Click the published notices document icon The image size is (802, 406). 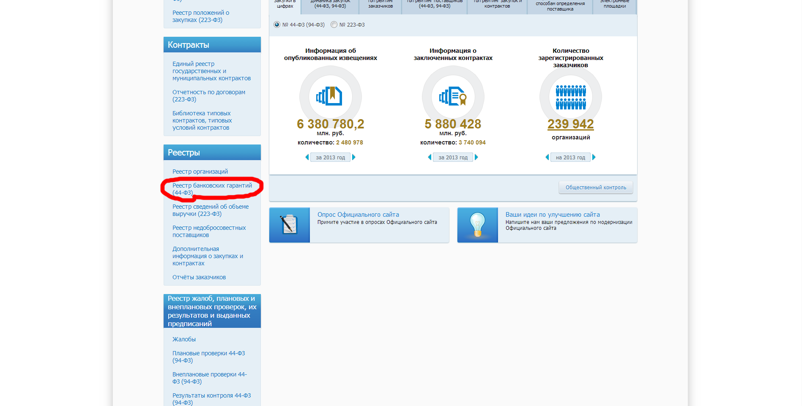[330, 96]
